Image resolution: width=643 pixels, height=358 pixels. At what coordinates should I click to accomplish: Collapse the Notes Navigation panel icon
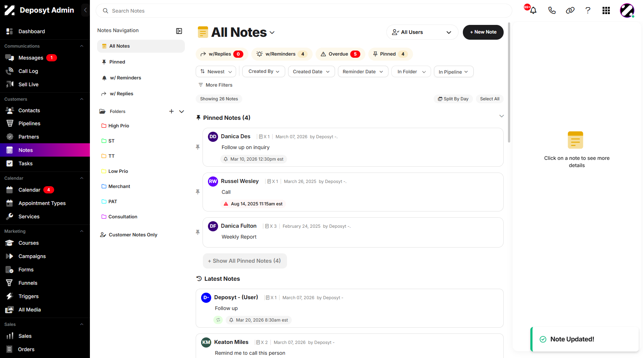pos(179,31)
